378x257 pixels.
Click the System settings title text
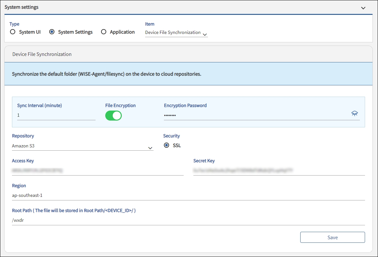tap(21, 7)
